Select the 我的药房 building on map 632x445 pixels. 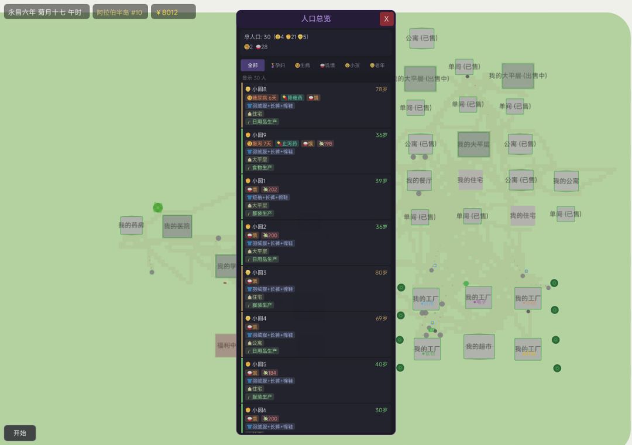pos(131,225)
